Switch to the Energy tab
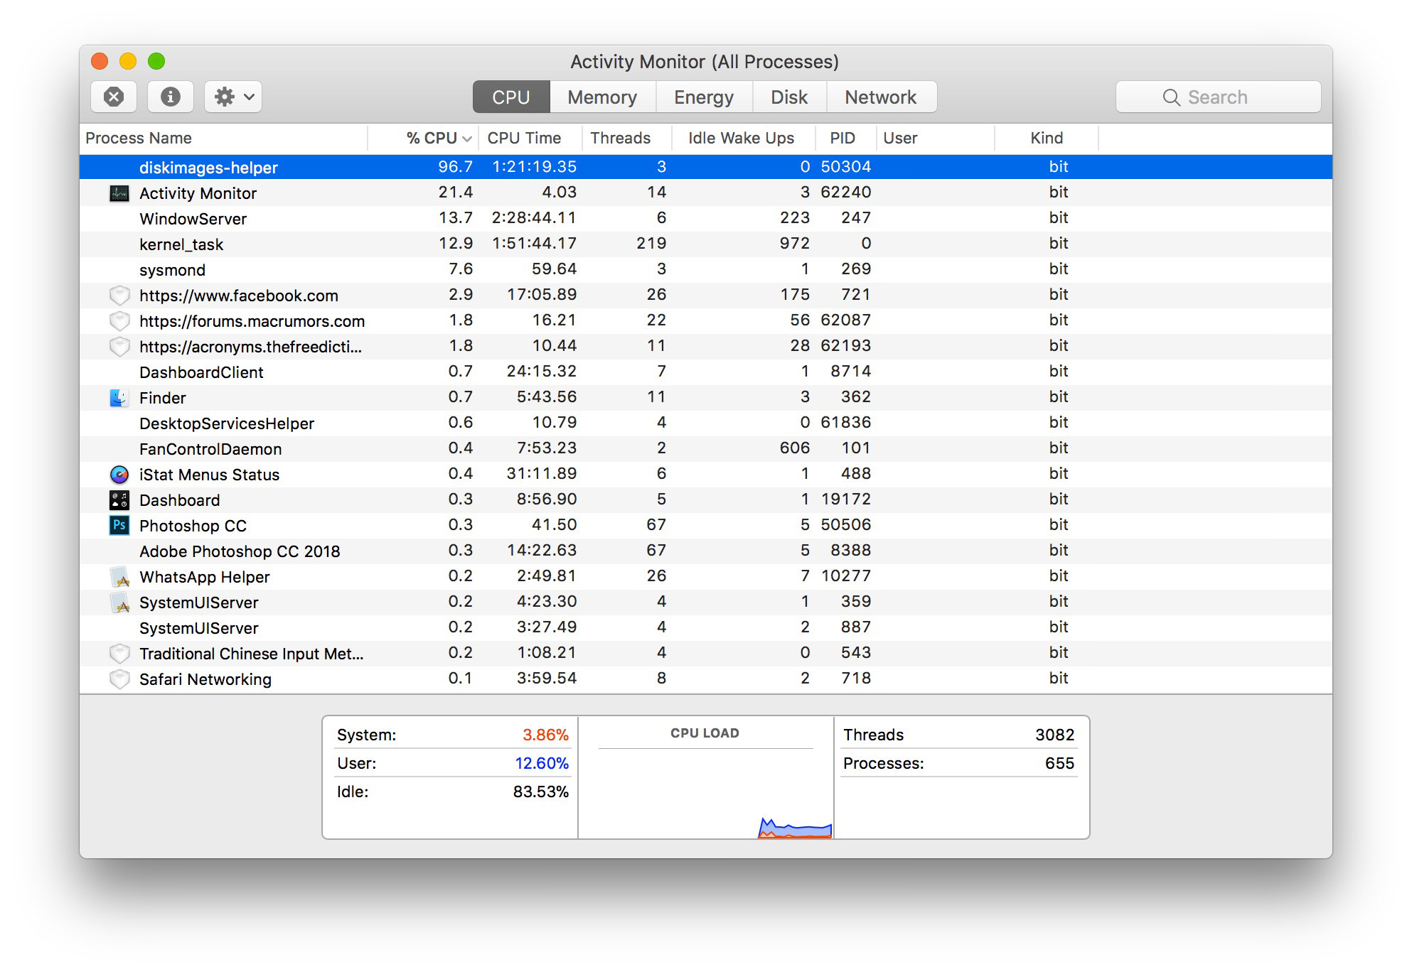Image resolution: width=1412 pixels, height=972 pixels. click(704, 97)
